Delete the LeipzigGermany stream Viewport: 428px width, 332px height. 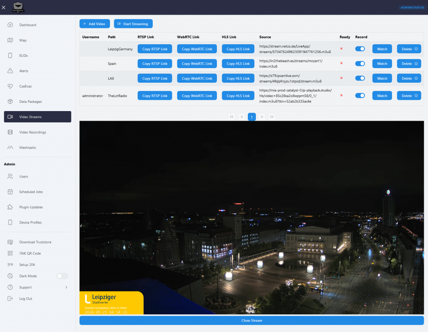(409, 49)
